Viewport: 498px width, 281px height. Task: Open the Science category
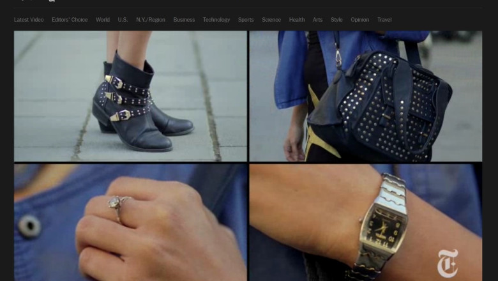click(x=271, y=20)
